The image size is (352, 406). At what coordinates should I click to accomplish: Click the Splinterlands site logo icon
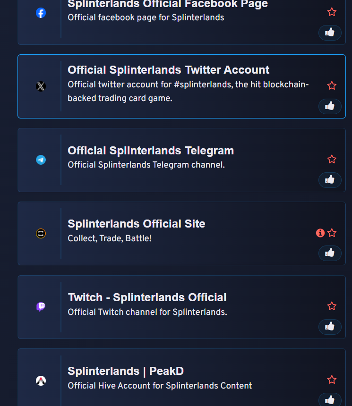click(41, 233)
